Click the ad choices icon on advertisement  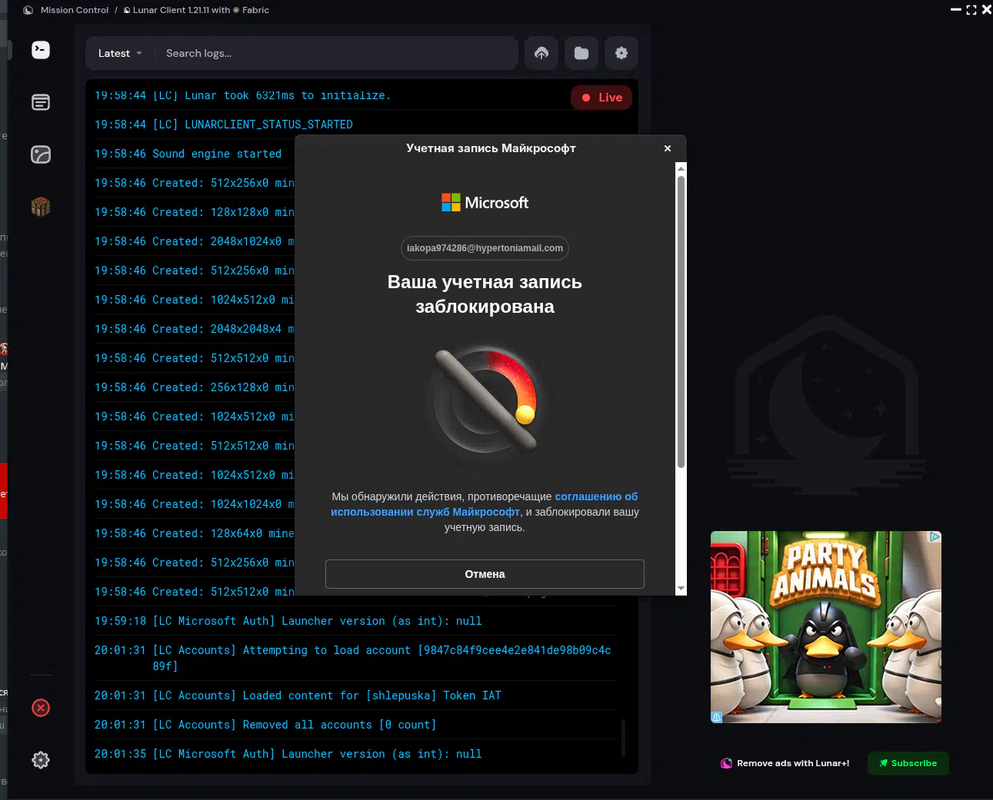(935, 536)
